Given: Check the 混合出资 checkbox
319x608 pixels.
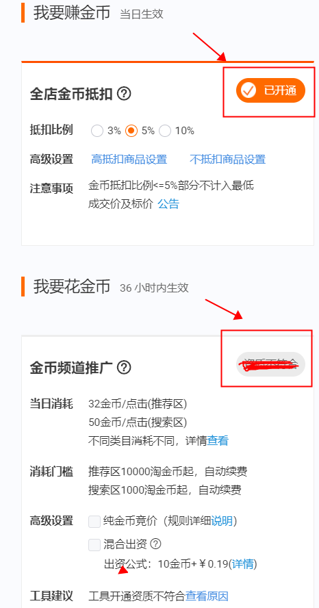Looking at the screenshot, I should [94, 544].
